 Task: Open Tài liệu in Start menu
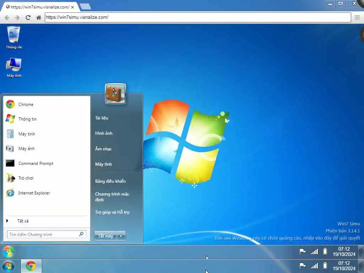(x=102, y=118)
